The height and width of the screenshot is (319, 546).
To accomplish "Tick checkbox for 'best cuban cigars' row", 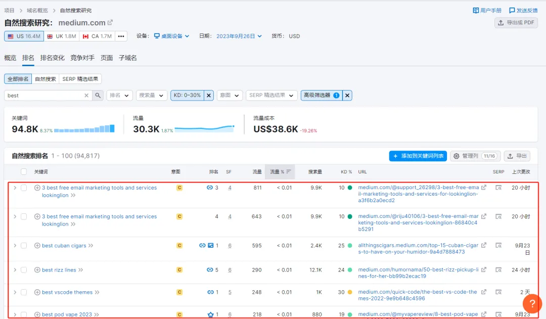I will pyautogui.click(x=24, y=246).
